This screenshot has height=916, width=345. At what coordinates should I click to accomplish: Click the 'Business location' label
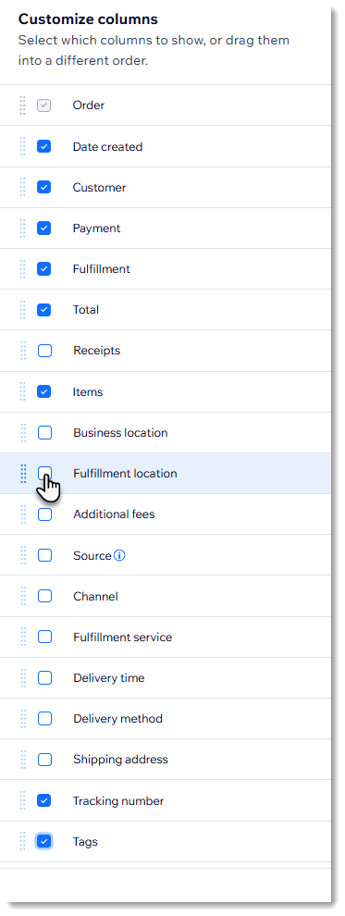(x=120, y=433)
